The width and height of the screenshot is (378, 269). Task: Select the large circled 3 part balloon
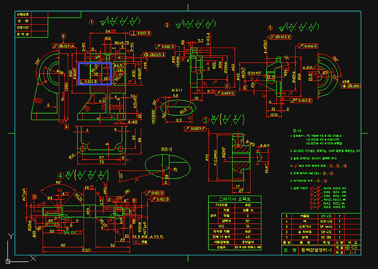point(206,120)
